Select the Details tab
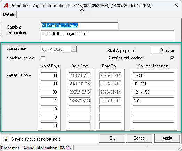The image size is (182, 151). [x=9, y=14]
